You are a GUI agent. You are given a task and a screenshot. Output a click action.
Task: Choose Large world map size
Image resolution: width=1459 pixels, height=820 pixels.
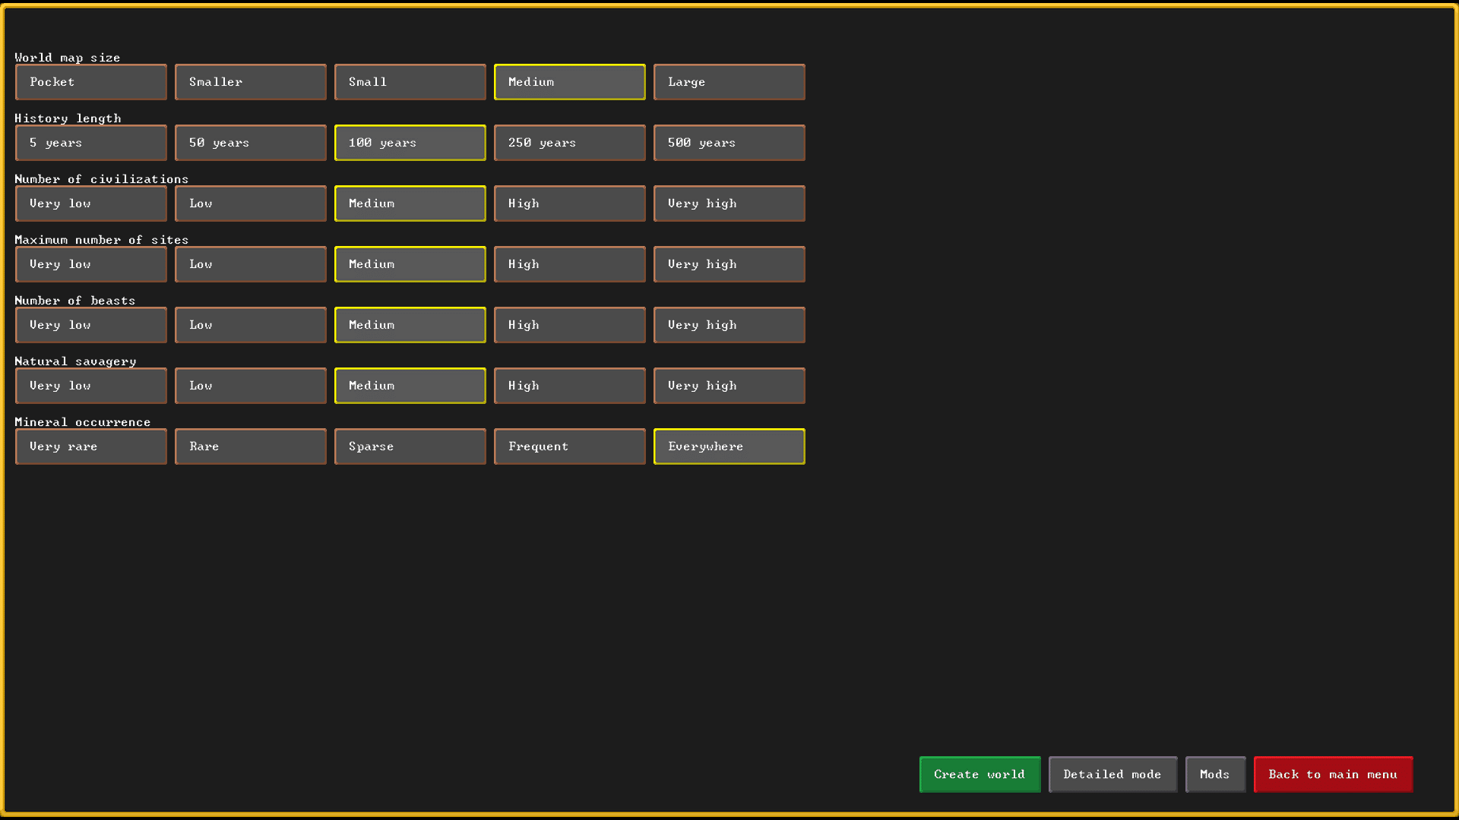(729, 82)
